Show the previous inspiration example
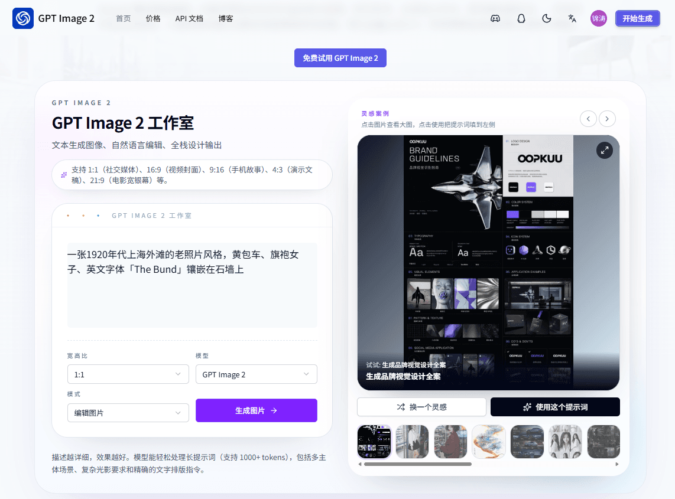The width and height of the screenshot is (675, 499). pos(588,119)
